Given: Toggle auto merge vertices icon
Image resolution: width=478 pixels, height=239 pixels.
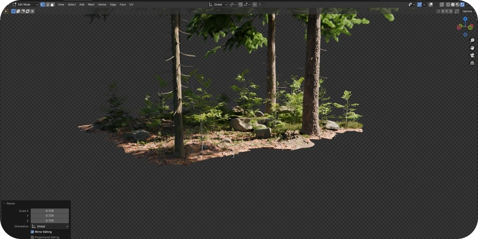Looking at the screenshot, I should tap(457, 11).
